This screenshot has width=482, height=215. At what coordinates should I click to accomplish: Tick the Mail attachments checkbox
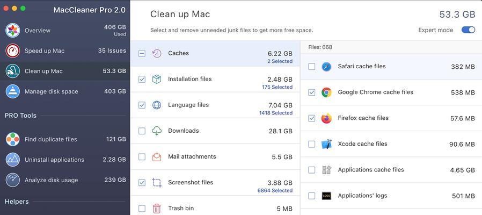point(142,157)
